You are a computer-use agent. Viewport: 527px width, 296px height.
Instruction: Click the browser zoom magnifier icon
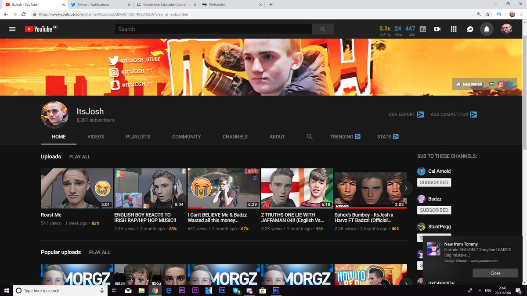pyautogui.click(x=479, y=14)
